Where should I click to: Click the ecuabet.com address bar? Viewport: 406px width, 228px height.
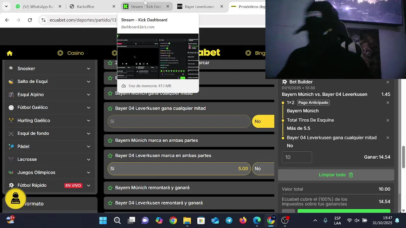(83, 20)
